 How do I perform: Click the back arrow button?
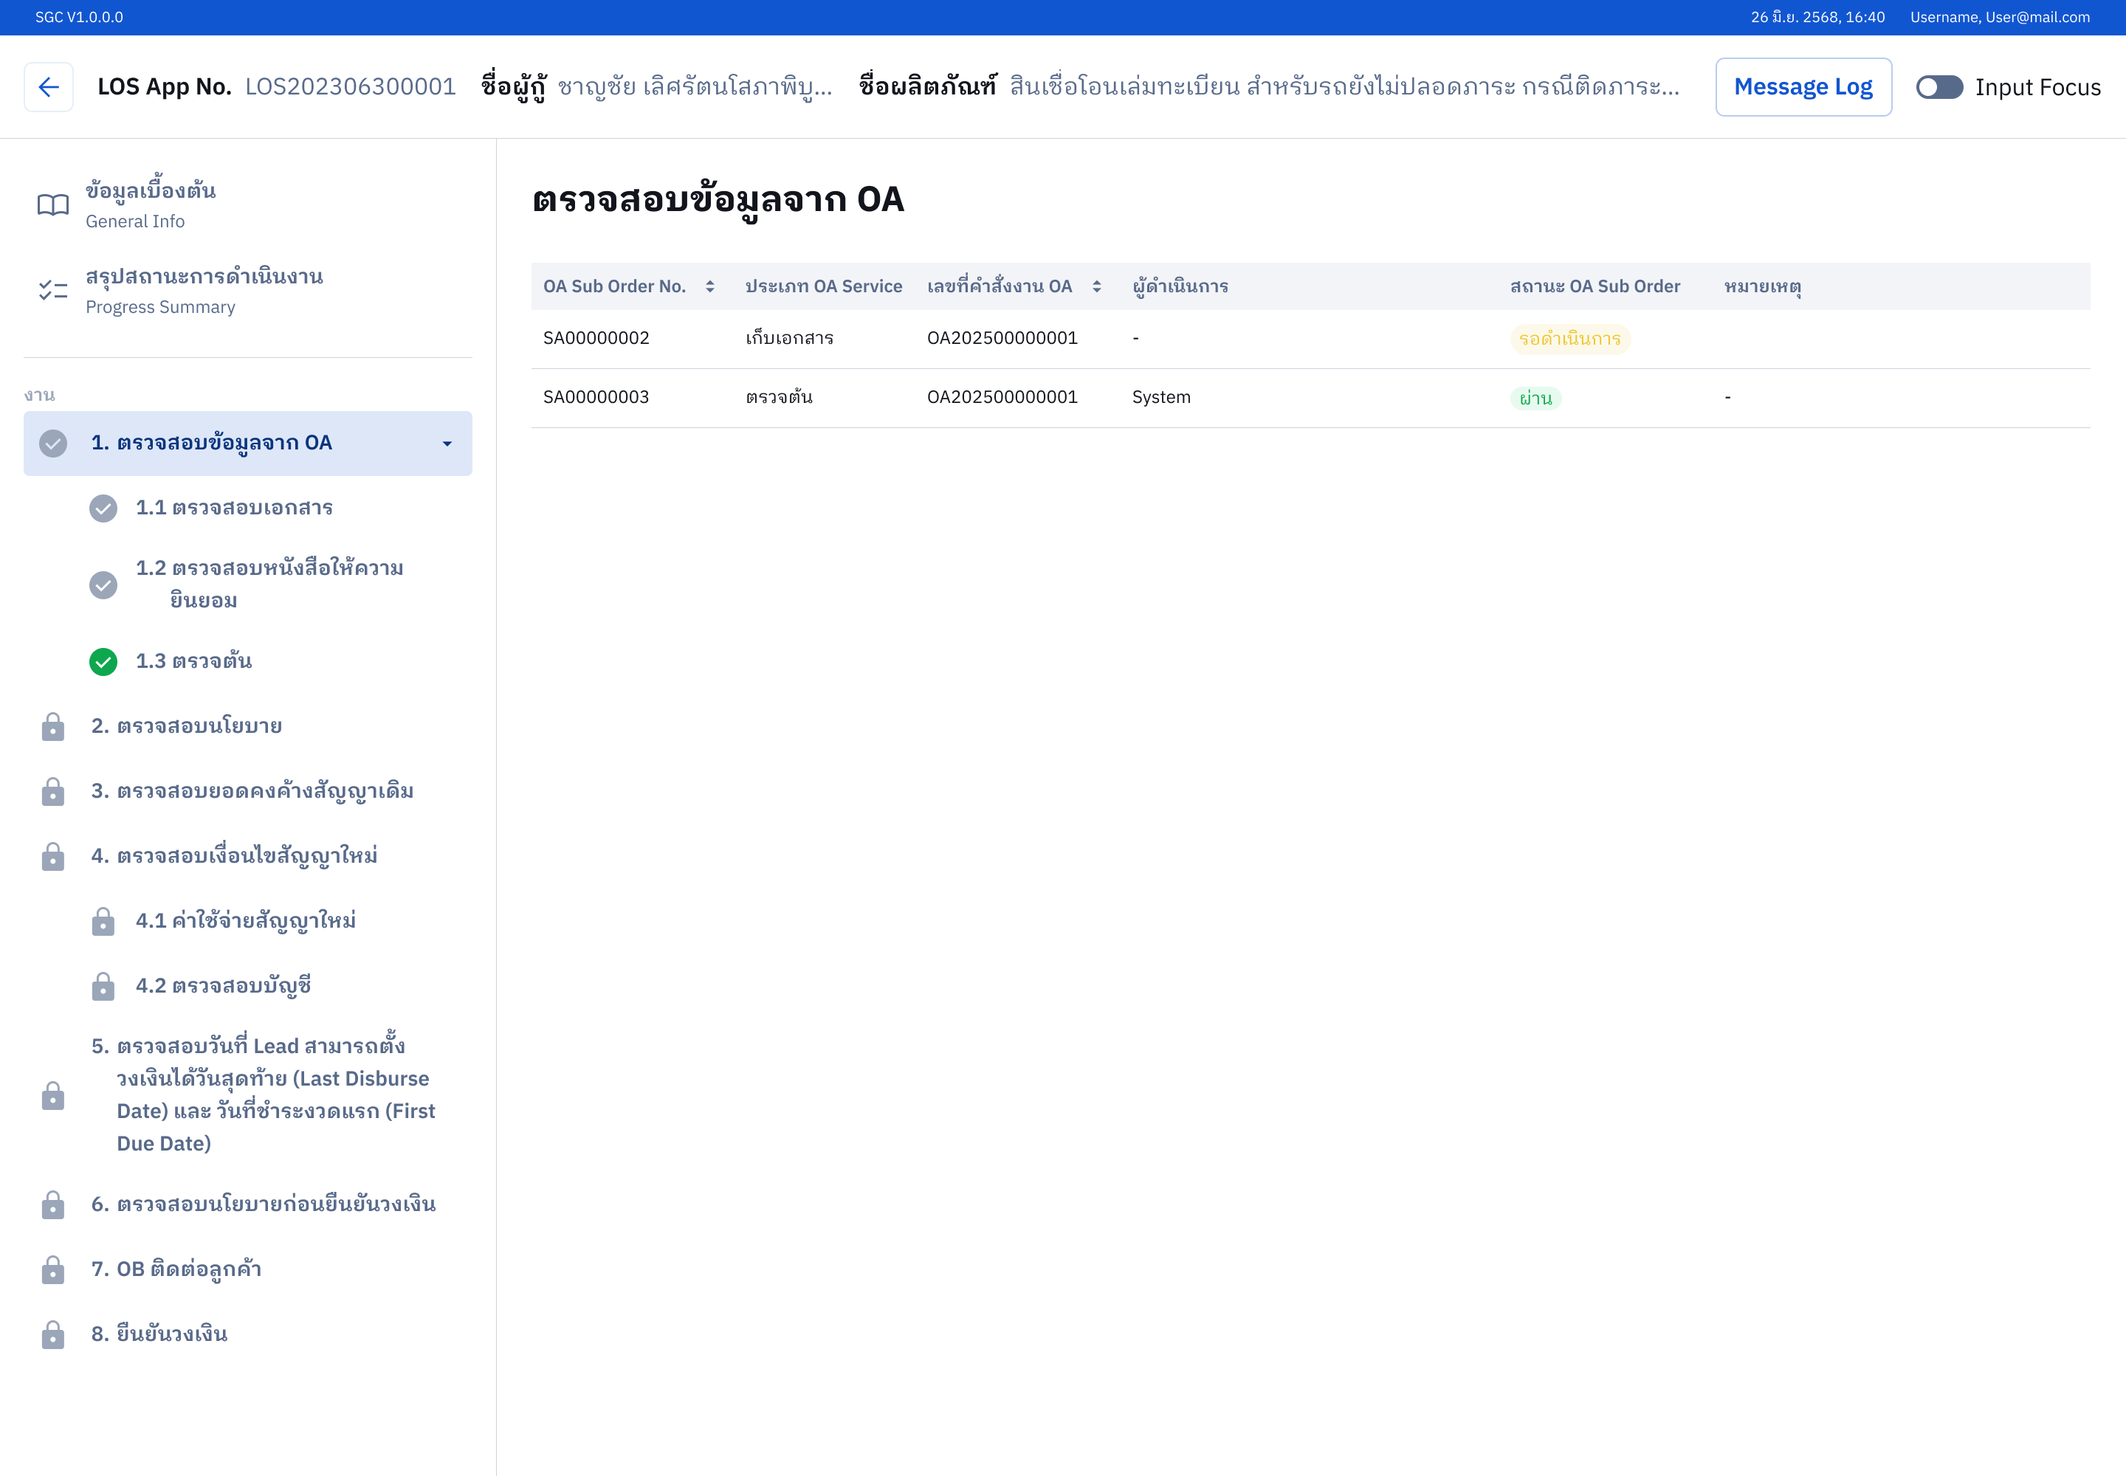tap(48, 87)
